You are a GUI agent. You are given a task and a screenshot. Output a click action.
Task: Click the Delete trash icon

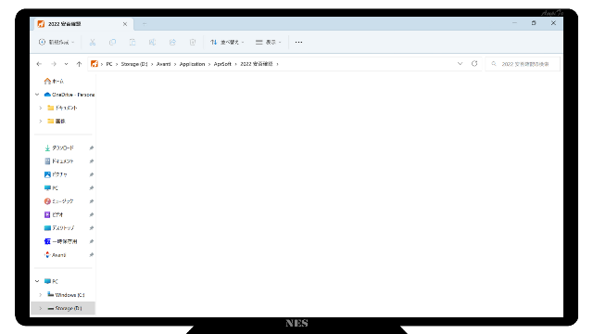coord(193,42)
